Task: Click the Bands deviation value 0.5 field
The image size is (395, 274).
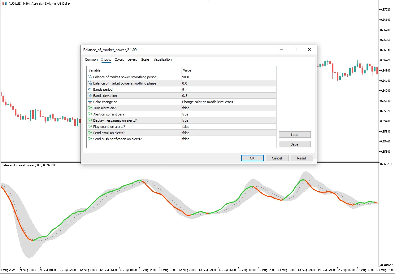Action: point(228,96)
